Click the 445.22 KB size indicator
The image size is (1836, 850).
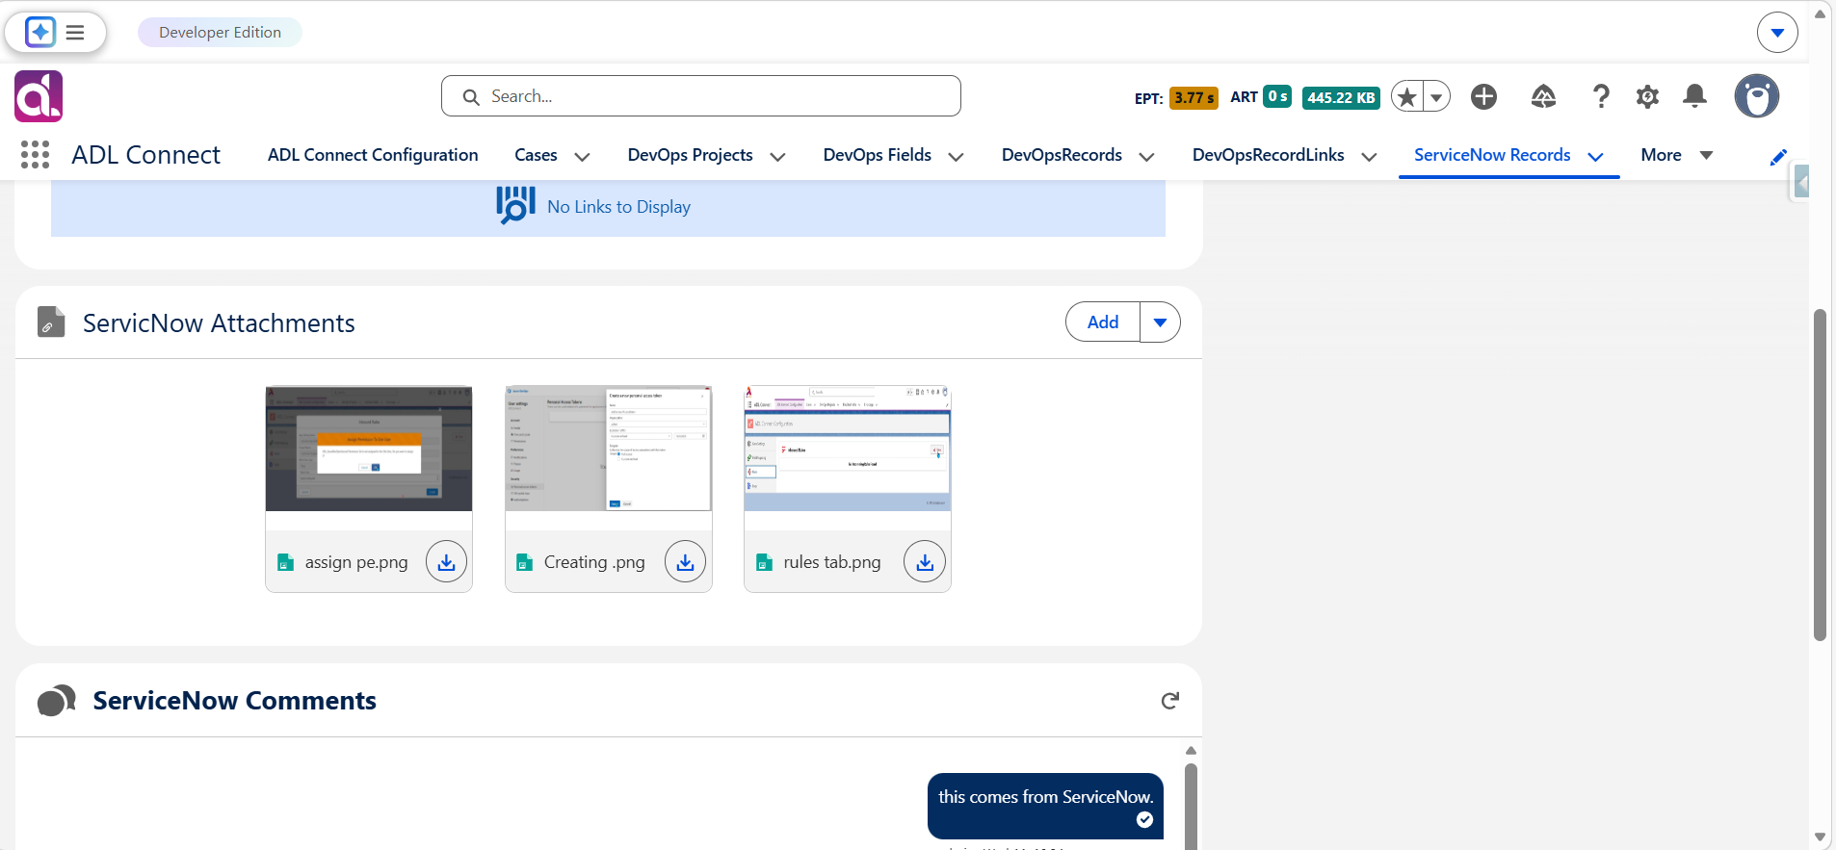point(1341,97)
